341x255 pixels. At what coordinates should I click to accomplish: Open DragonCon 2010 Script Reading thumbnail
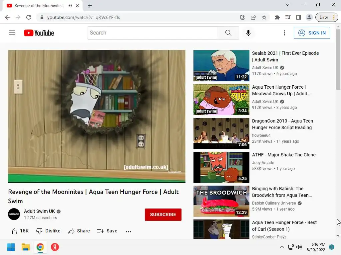click(221, 133)
